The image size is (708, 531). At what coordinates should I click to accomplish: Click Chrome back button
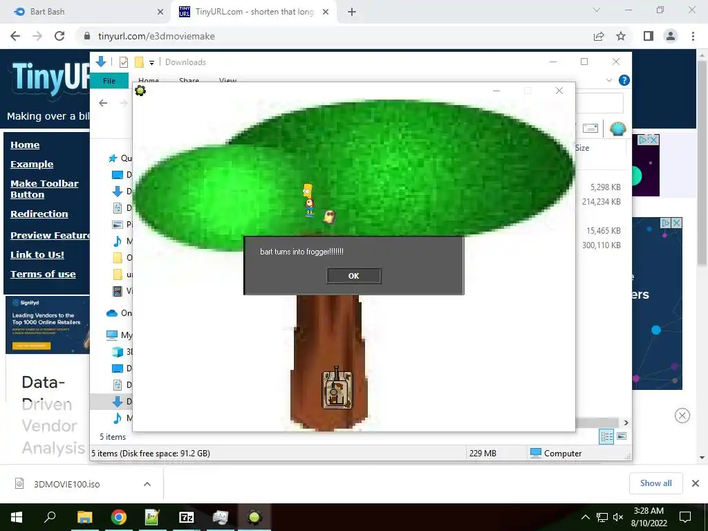click(15, 36)
